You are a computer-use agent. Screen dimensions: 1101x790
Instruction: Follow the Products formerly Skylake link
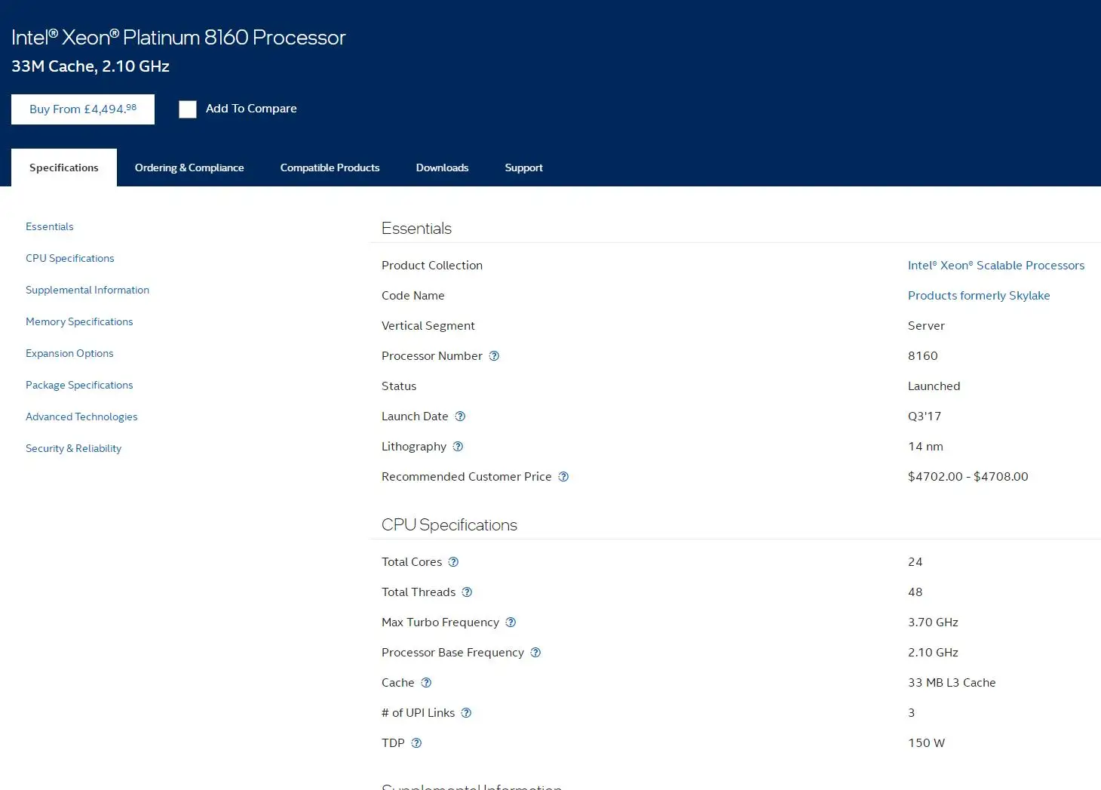click(978, 296)
